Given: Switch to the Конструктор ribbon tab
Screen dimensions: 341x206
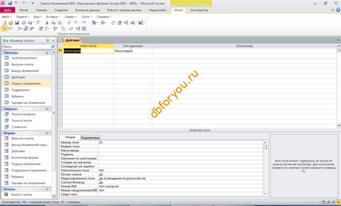Looking at the screenshot, I should click(x=199, y=10).
